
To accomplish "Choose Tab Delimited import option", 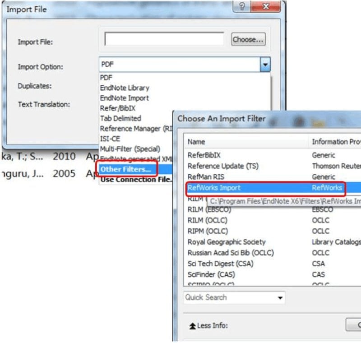I will tap(120, 118).
